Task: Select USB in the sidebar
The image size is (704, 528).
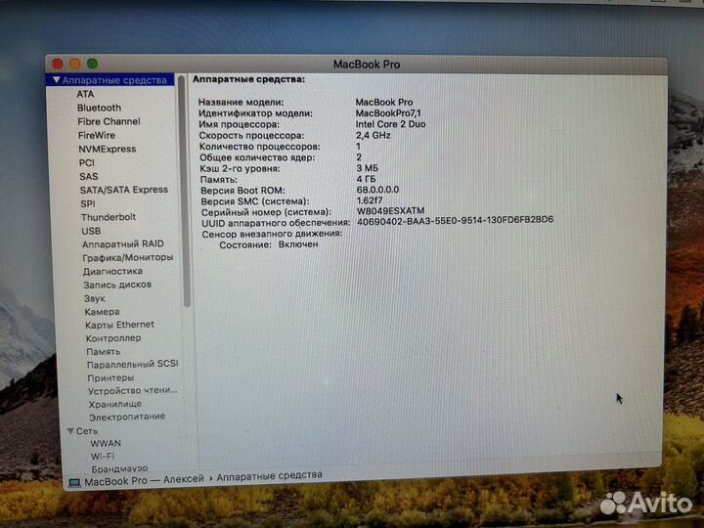Action: pos(91,231)
